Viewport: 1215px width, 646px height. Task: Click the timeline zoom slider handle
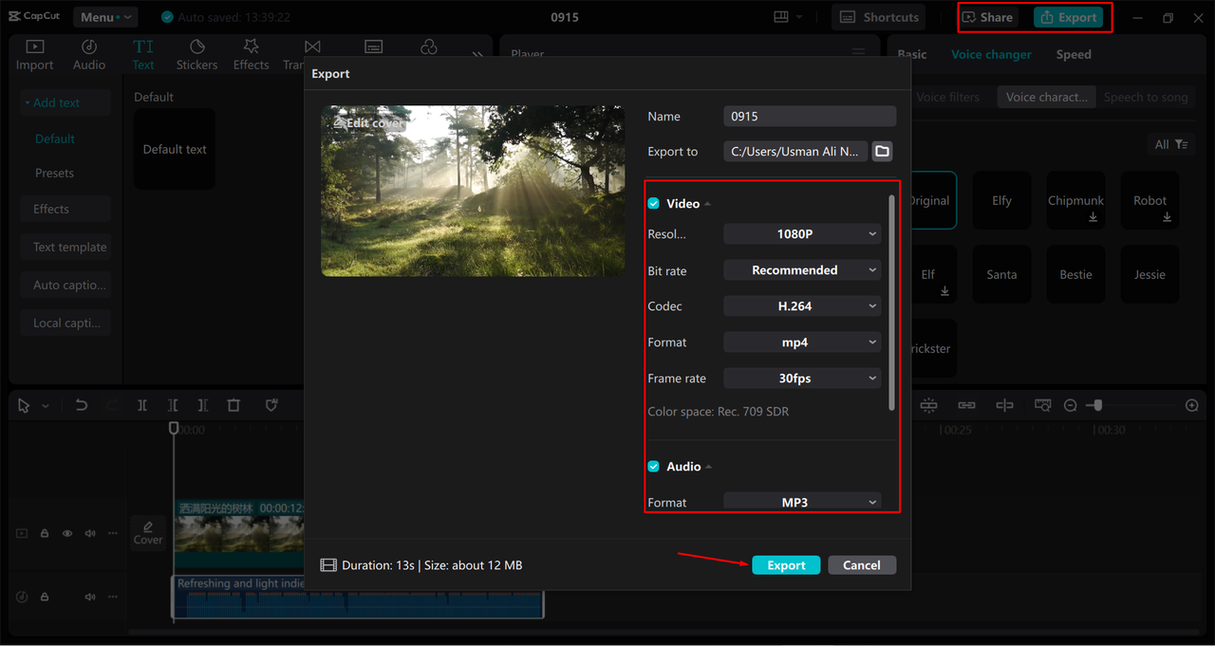pos(1097,405)
